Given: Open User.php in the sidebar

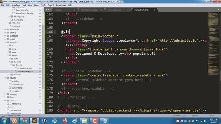Looking at the screenshot, I should [x=16, y=26].
